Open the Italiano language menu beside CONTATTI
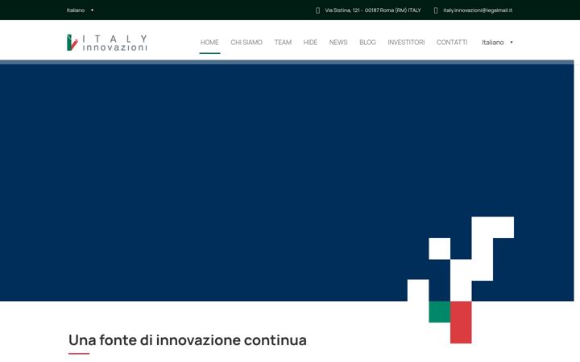This screenshot has width=580, height=362. point(497,43)
